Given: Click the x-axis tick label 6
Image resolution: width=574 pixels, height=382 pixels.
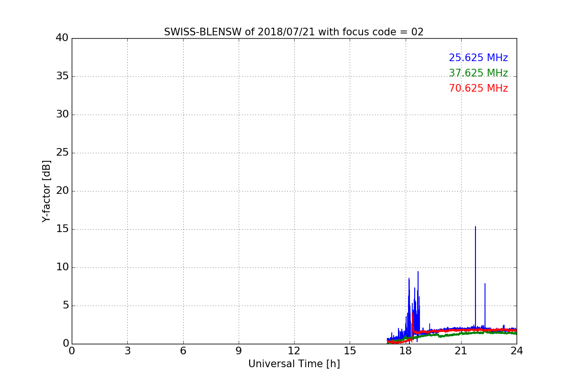Looking at the screenshot, I should pyautogui.click(x=183, y=350).
